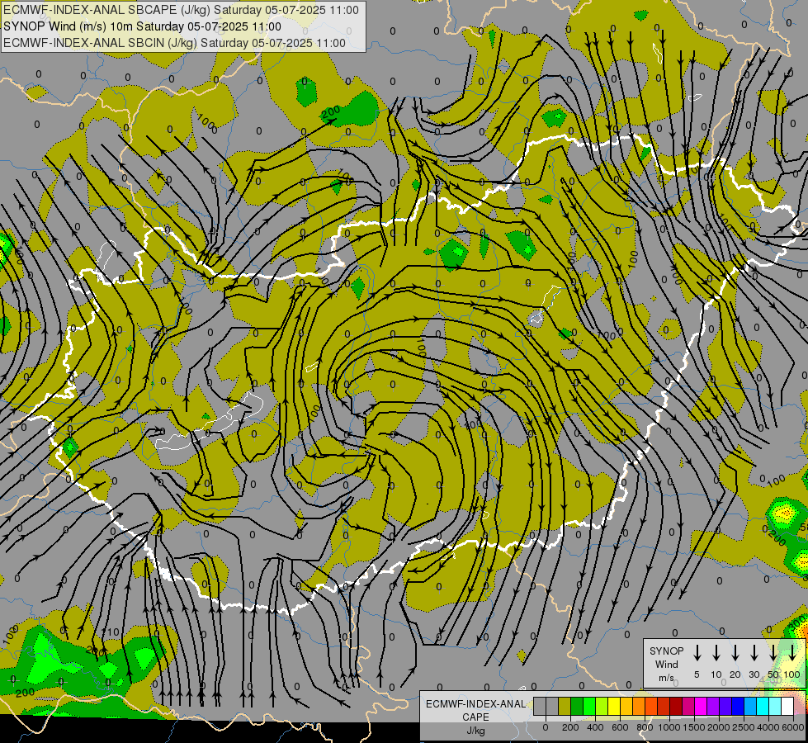Click the number 5 under wind arrows
808x743 pixels.
point(697,674)
